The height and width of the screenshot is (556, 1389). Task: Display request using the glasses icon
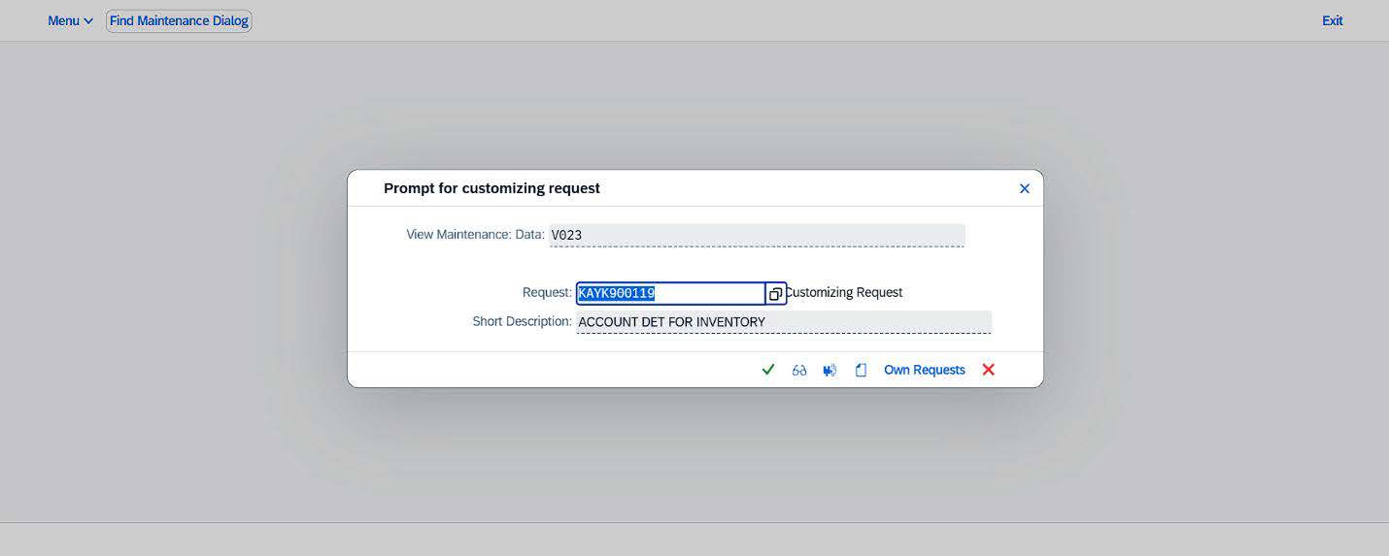coord(799,370)
